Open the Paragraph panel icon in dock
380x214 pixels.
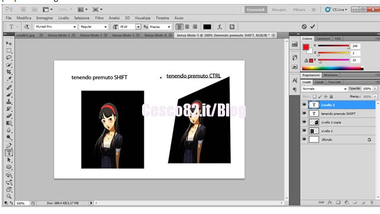(x=295, y=90)
